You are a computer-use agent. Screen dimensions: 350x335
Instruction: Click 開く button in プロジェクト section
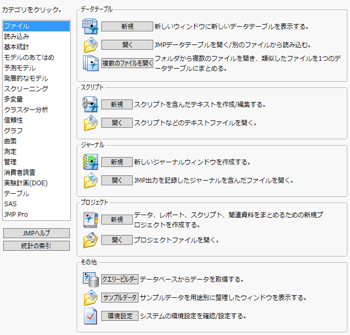pos(117,240)
